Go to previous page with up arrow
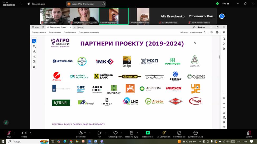The width and height of the screenshot is (257, 144). pyautogui.click(x=224, y=103)
